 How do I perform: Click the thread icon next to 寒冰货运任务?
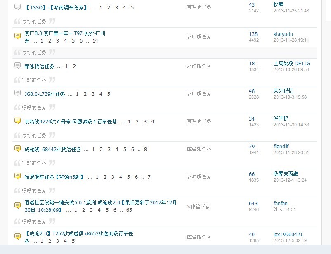[17, 66]
